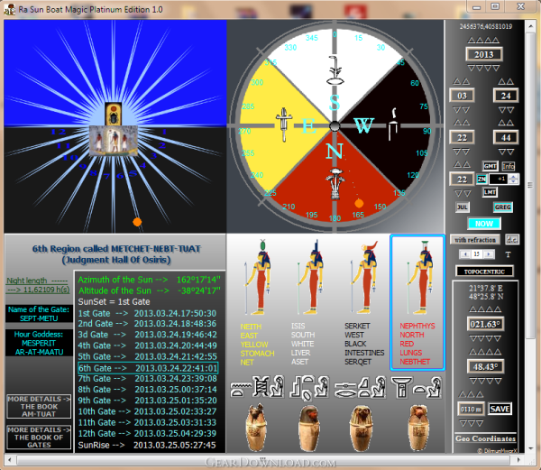Click the day field showing 24
The width and height of the screenshot is (541, 470).
506,96
